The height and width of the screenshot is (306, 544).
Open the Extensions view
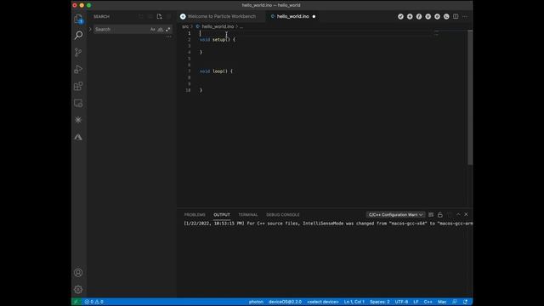click(x=78, y=86)
